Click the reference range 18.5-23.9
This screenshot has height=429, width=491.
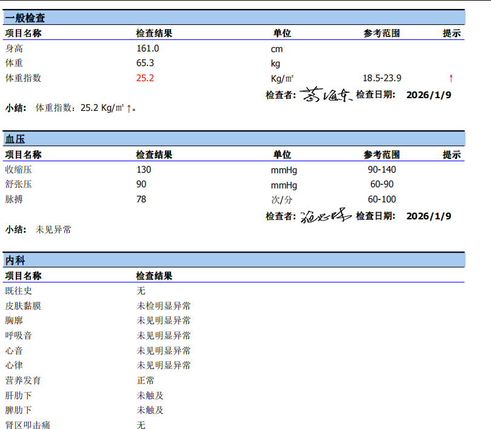tap(382, 78)
